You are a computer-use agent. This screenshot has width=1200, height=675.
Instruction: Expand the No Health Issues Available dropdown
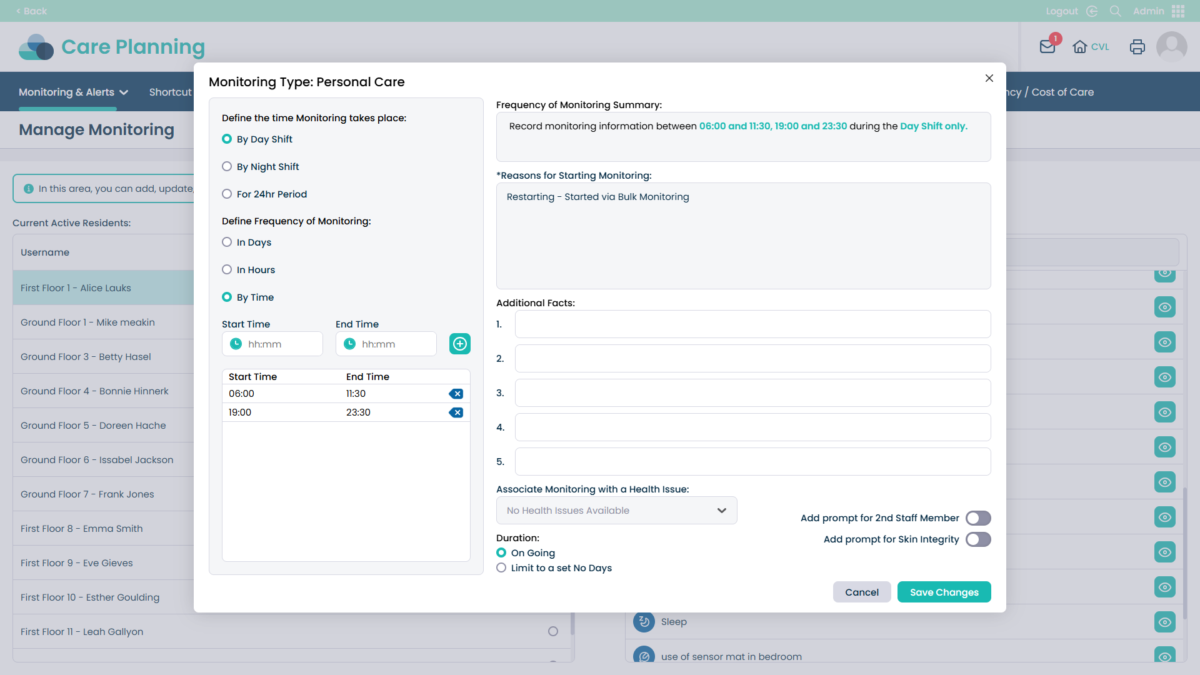tap(616, 511)
